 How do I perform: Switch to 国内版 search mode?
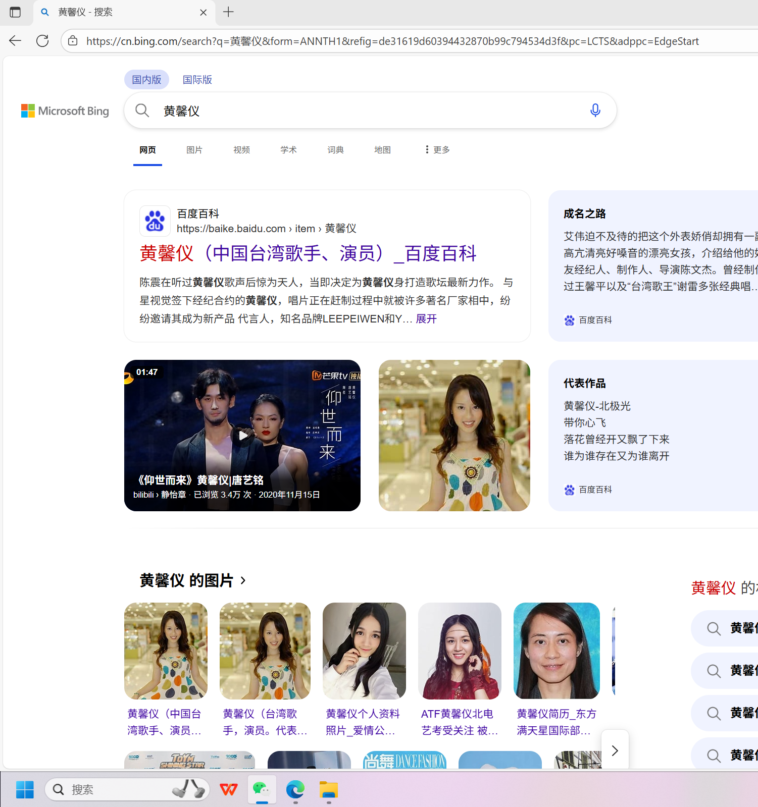click(x=146, y=80)
